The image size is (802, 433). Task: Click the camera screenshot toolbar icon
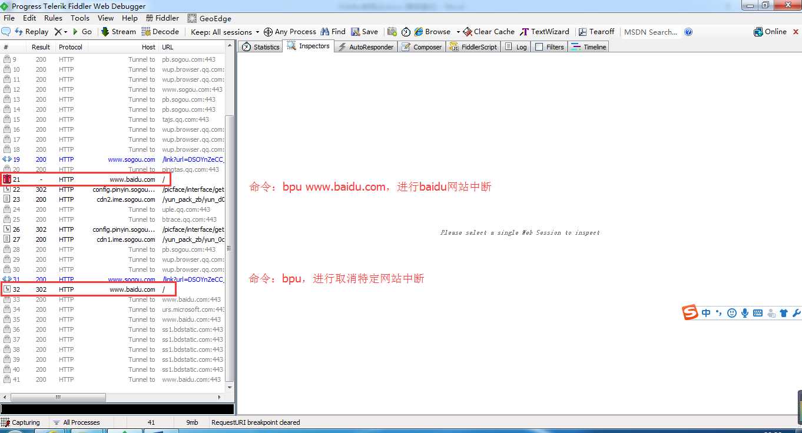392,32
